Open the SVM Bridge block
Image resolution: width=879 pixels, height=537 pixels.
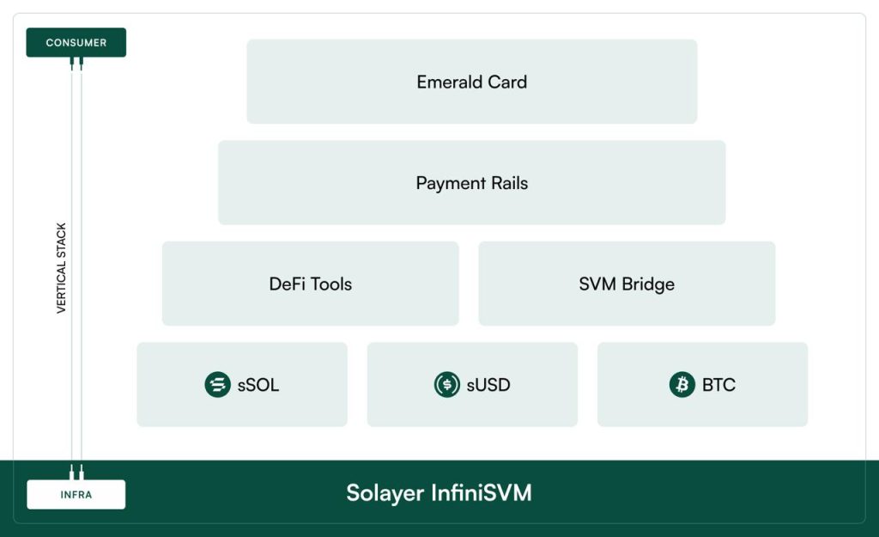pyautogui.click(x=627, y=284)
